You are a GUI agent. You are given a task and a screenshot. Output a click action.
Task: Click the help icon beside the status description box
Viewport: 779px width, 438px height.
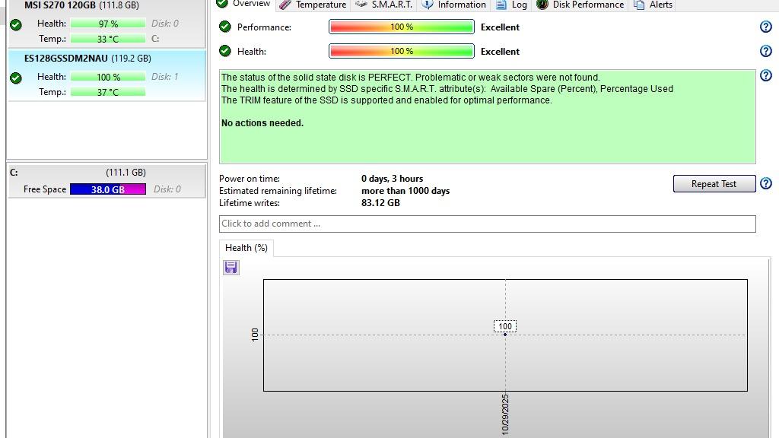(766, 75)
